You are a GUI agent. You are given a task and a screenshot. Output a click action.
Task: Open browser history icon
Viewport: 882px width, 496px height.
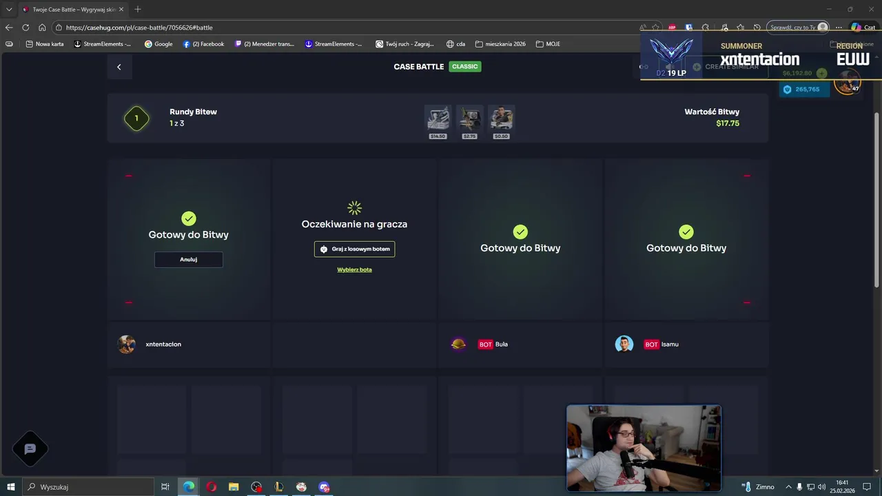[757, 28]
